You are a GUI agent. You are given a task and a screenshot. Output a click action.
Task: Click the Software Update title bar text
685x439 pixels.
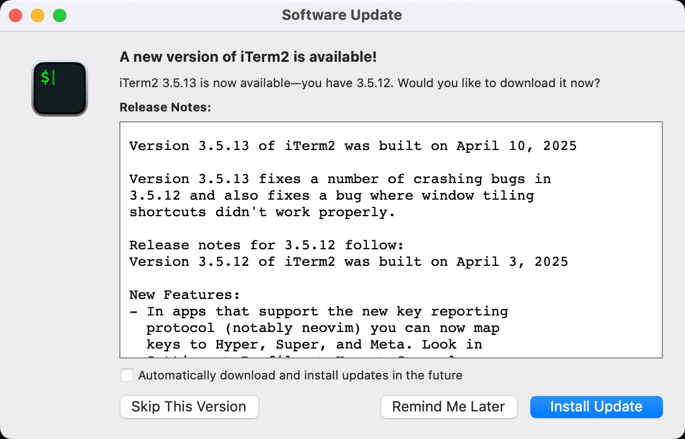[x=342, y=15]
